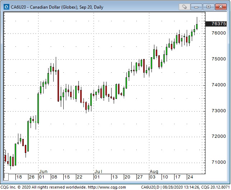Click the CA6U20,D timestamp status text
The image size is (231, 190).
[x=185, y=187]
